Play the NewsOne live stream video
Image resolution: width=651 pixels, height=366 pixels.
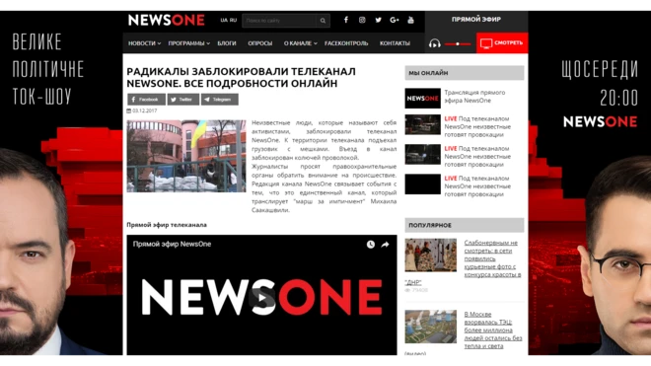[262, 298]
